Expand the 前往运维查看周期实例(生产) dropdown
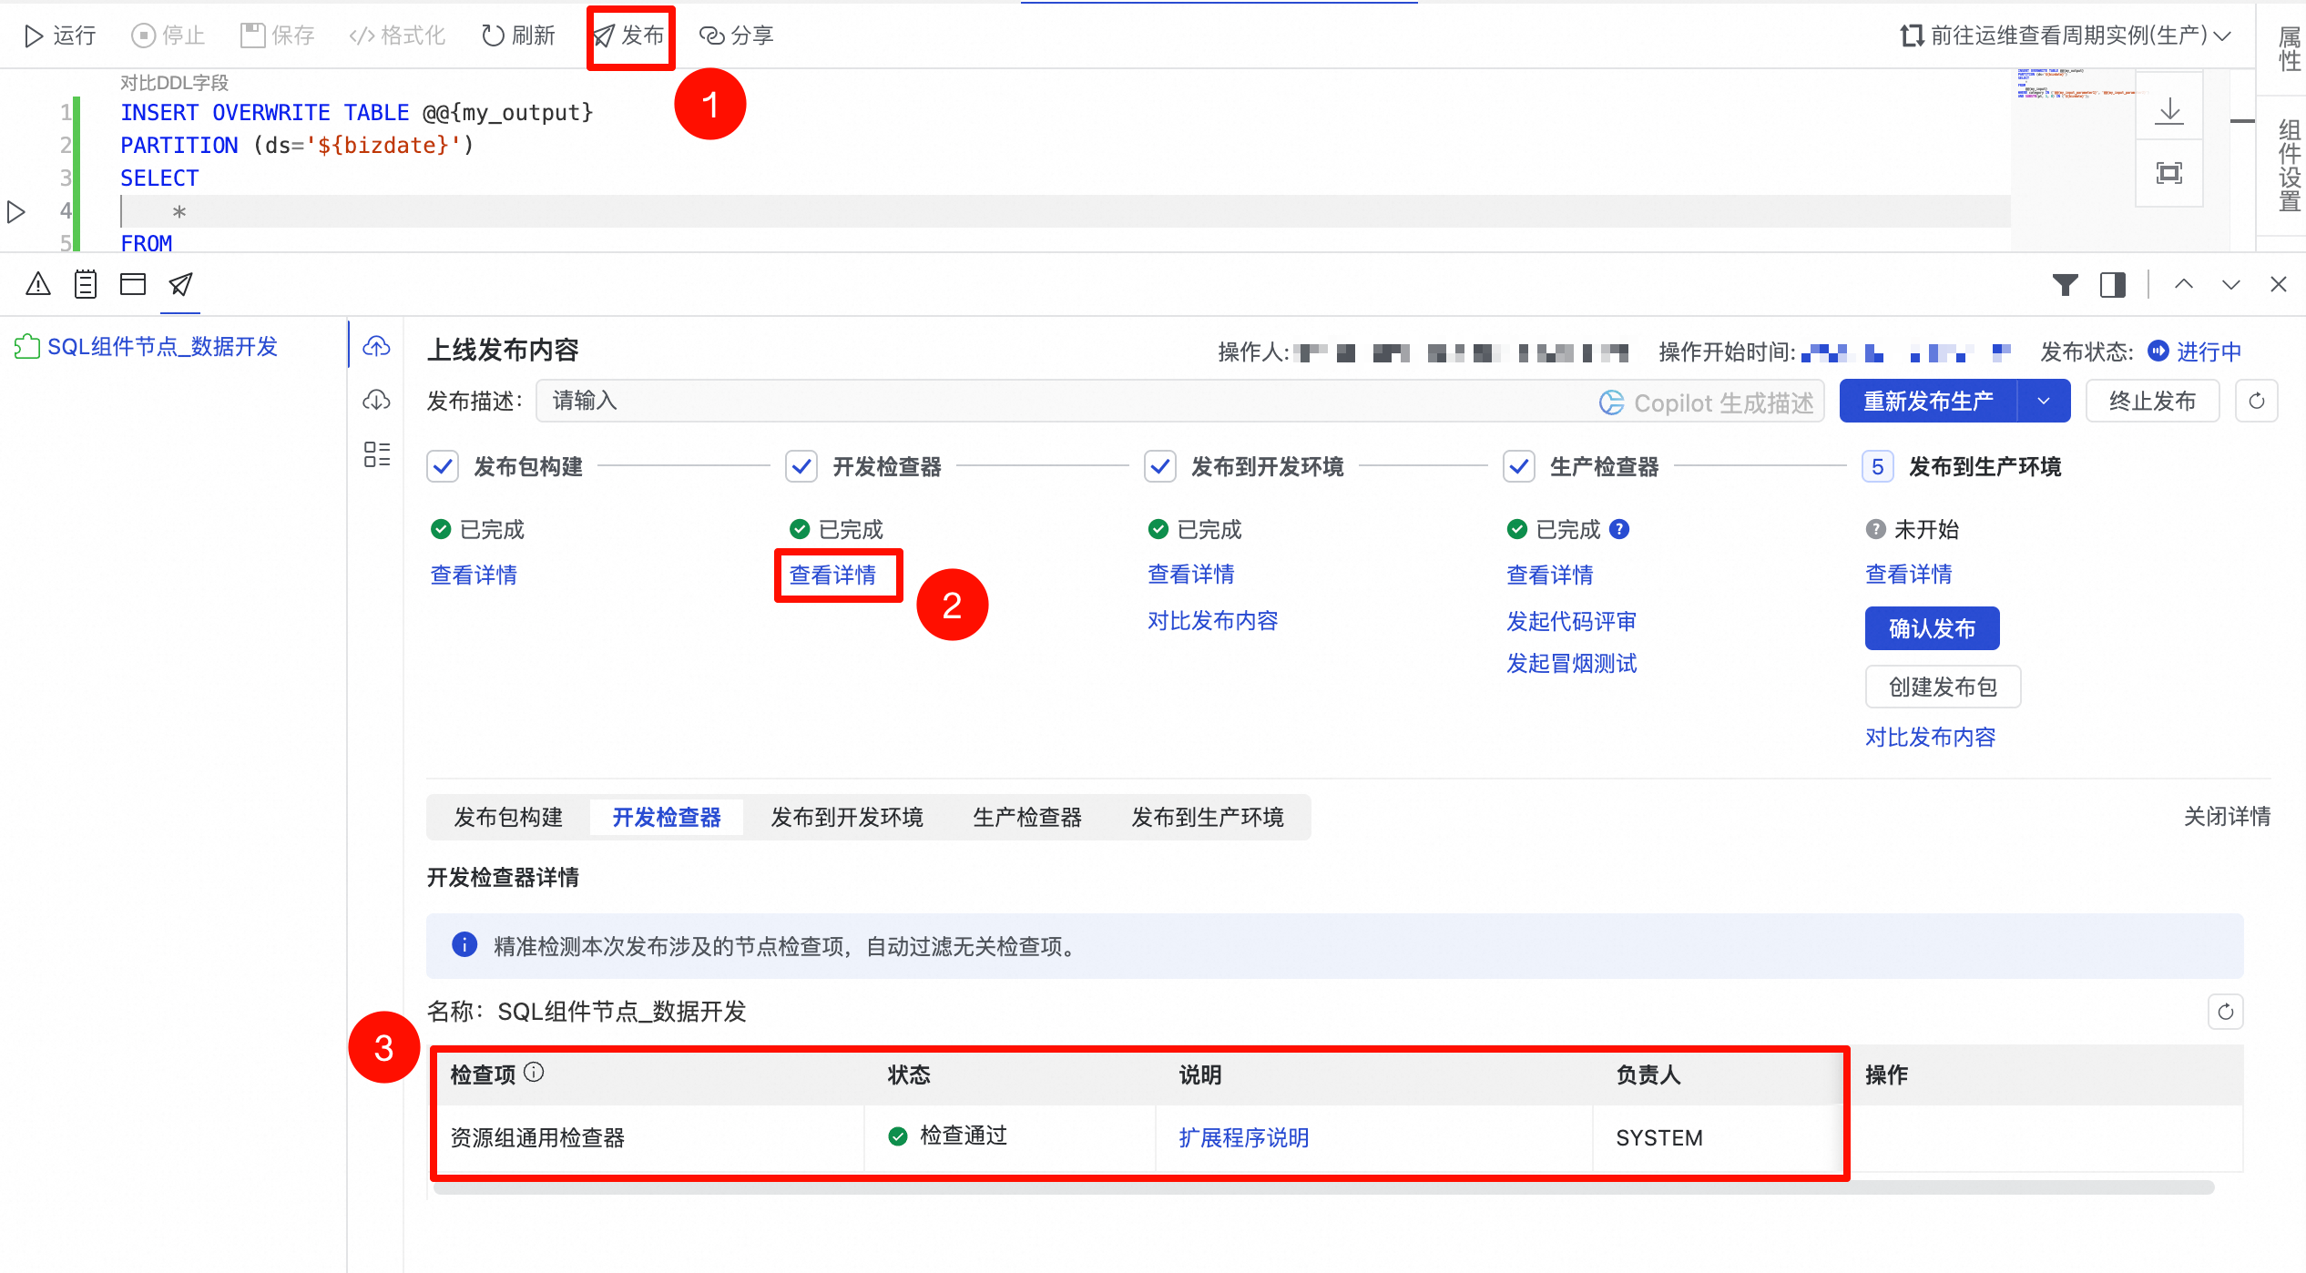Viewport: 2306px width, 1273px height. pyautogui.click(x=2222, y=36)
